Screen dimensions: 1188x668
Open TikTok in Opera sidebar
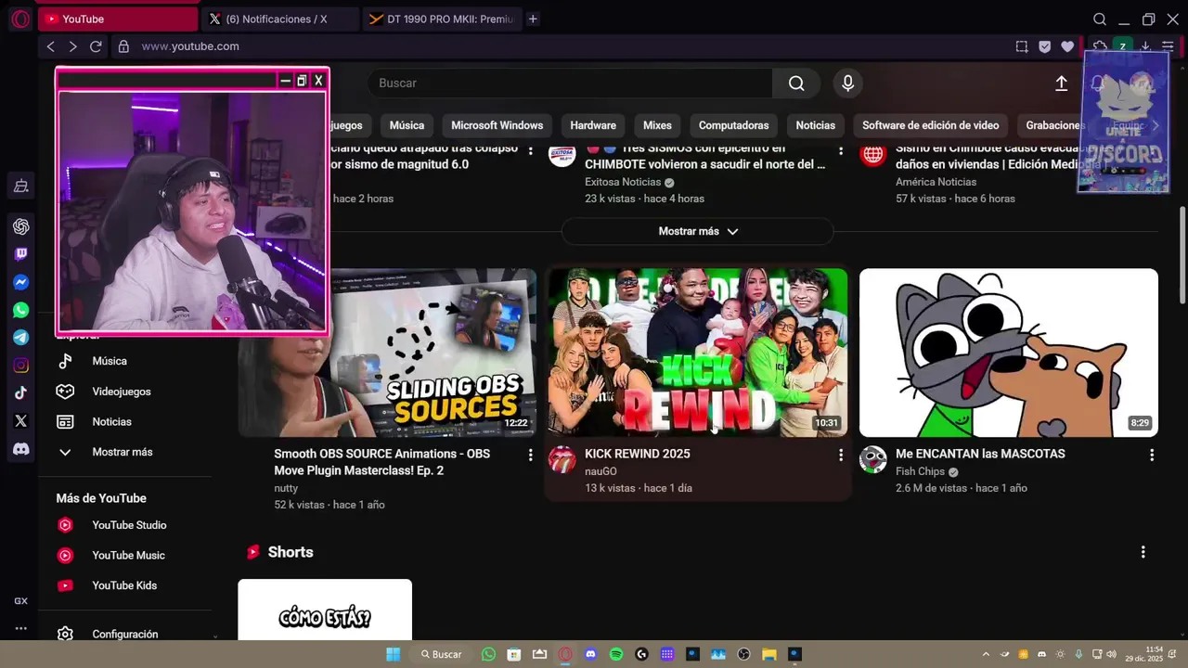[20, 393]
